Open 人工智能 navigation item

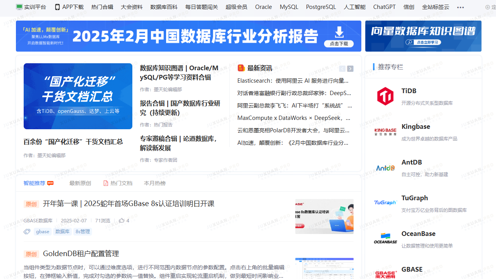tap(355, 7)
